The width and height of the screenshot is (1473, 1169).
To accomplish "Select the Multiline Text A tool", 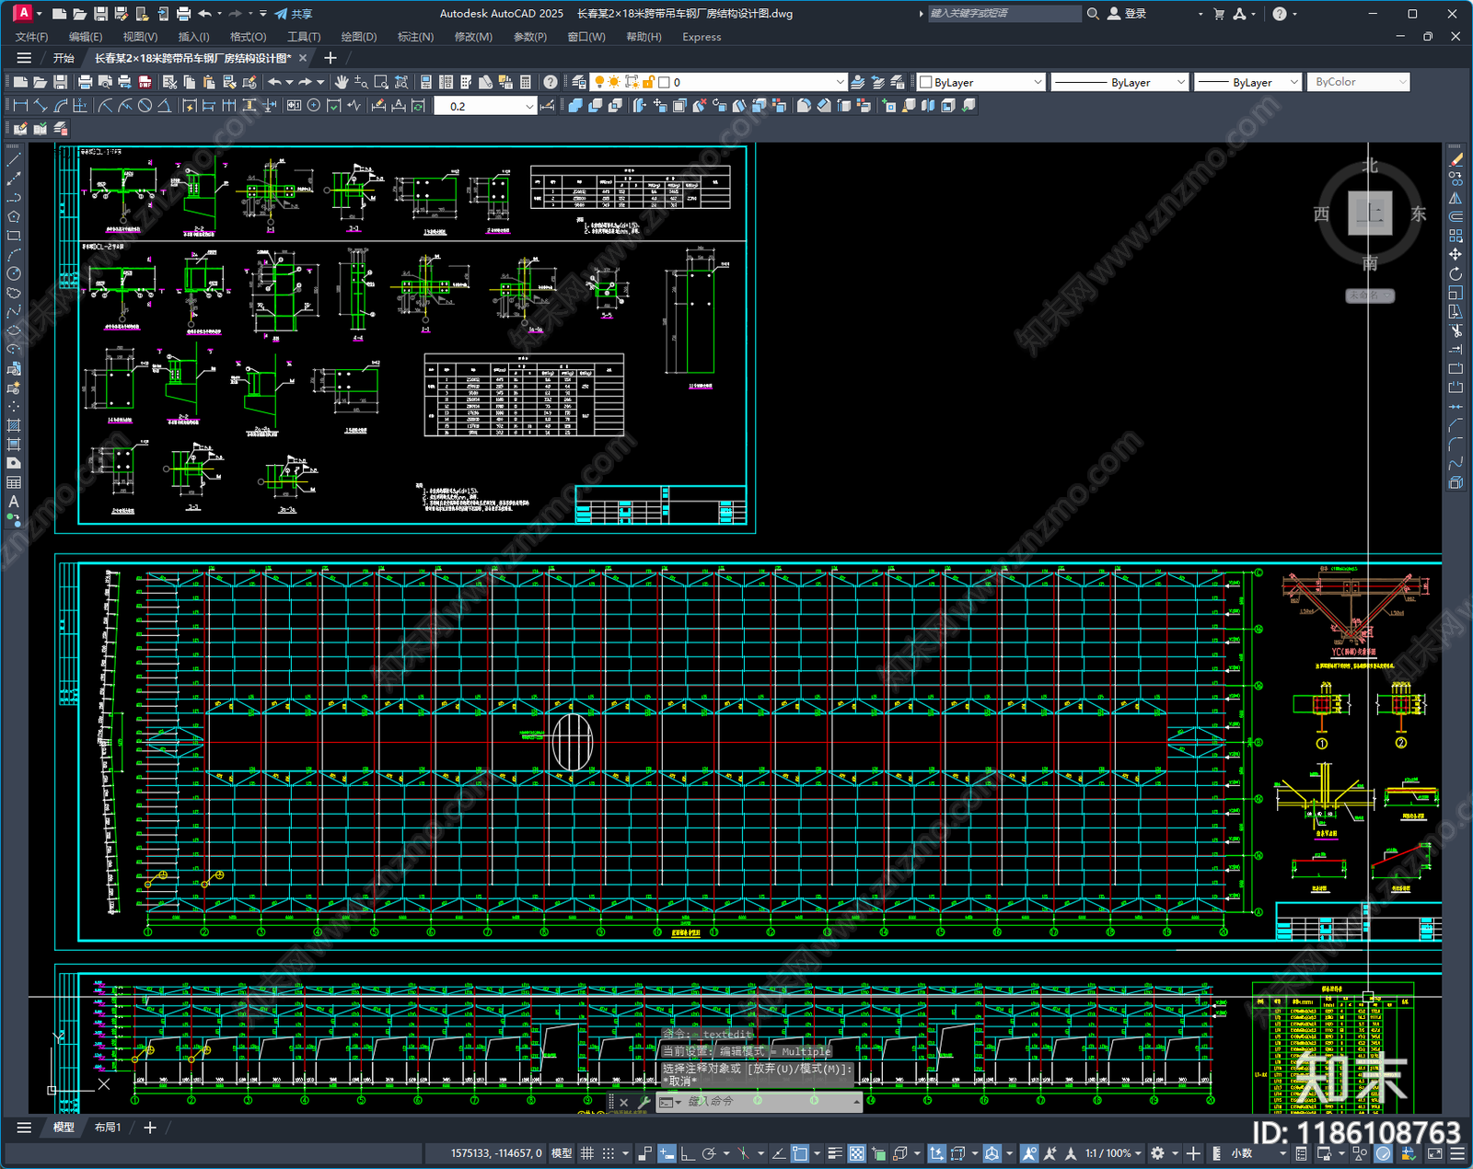I will (x=14, y=502).
